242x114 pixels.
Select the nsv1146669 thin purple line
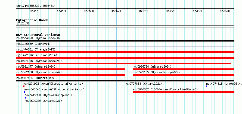click(125, 46)
